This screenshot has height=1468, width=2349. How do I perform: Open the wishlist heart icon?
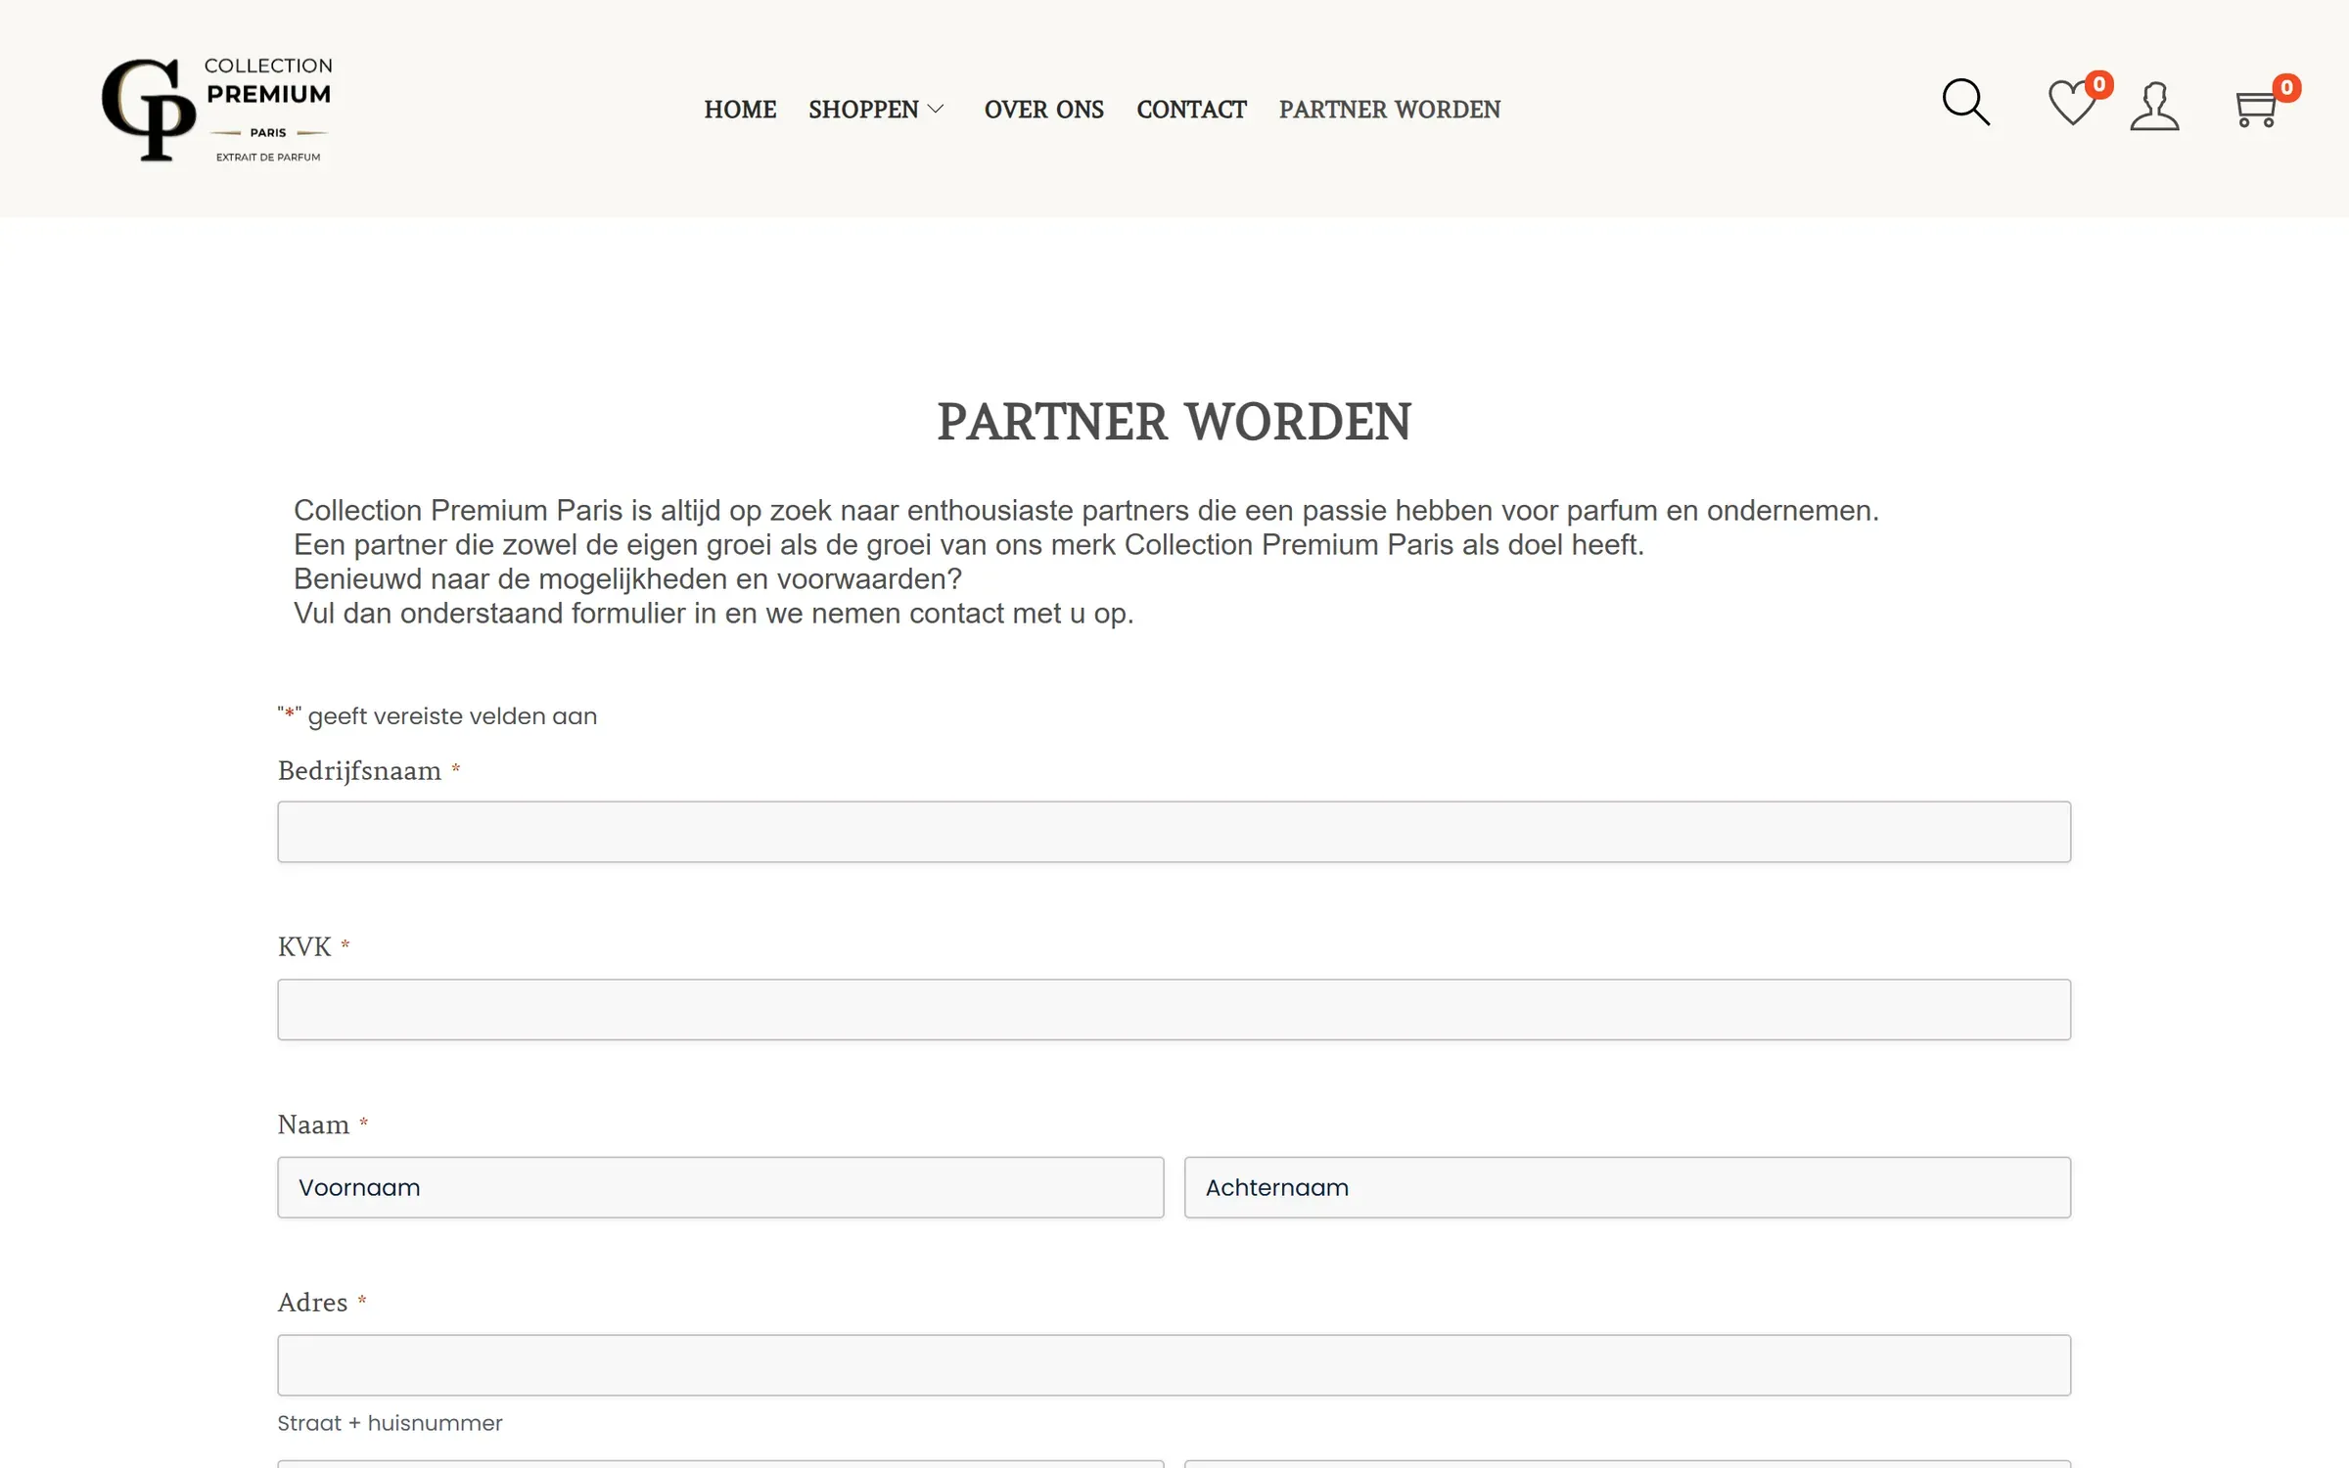coord(2073,103)
